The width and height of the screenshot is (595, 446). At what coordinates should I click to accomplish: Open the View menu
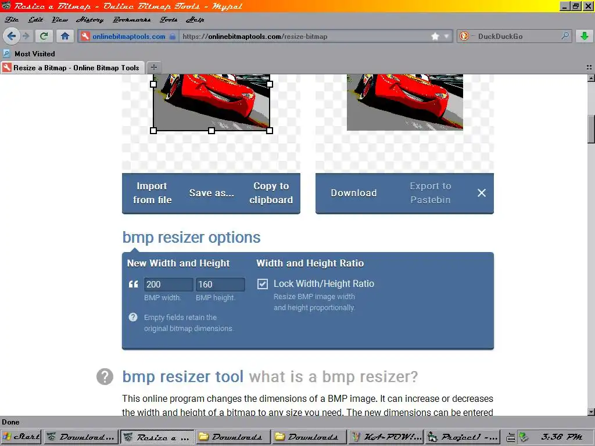(60, 19)
